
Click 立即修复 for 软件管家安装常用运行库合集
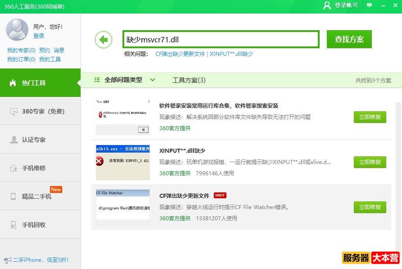point(370,117)
